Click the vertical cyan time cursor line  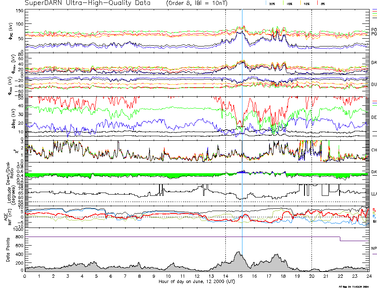(x=242, y=123)
